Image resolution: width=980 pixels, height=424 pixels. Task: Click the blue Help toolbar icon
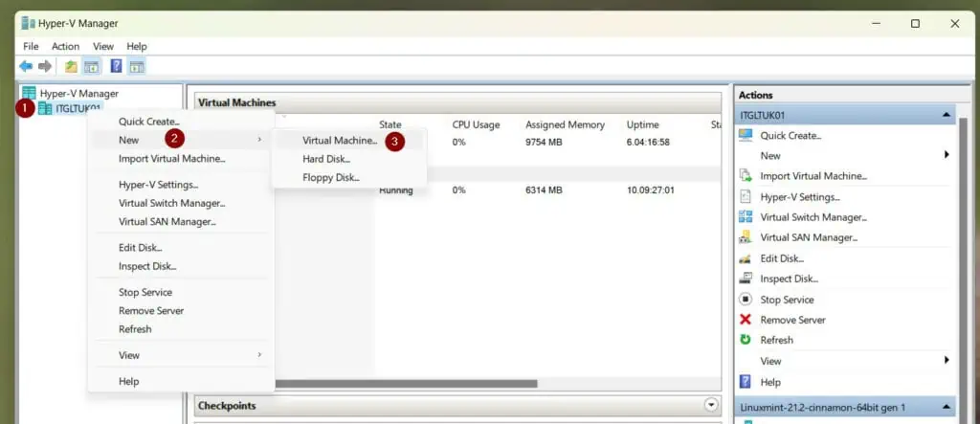116,66
